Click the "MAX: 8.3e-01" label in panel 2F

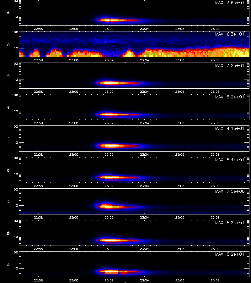pos(230,34)
